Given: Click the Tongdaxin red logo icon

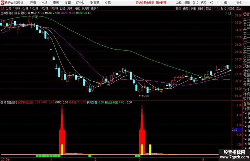Looking at the screenshot, I should pos(2,3).
